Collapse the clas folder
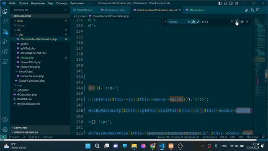The height and width of the screenshot is (151, 268). tap(40, 34)
